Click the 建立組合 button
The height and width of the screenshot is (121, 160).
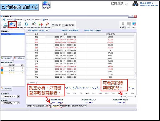click(6, 58)
